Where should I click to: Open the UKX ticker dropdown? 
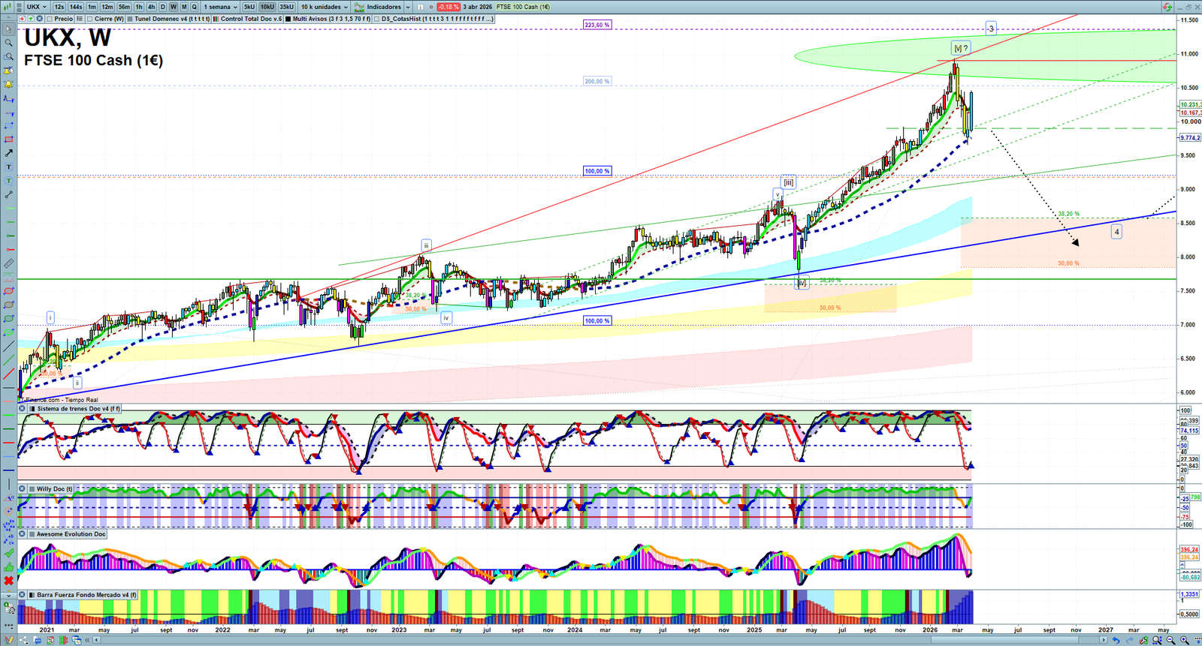(36, 7)
